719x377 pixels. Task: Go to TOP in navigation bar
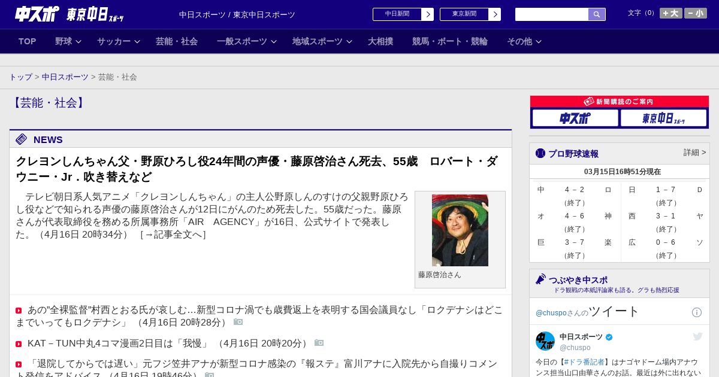[x=28, y=41]
